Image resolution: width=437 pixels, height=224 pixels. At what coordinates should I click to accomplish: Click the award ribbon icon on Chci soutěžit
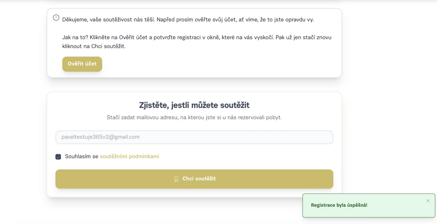[176, 179]
